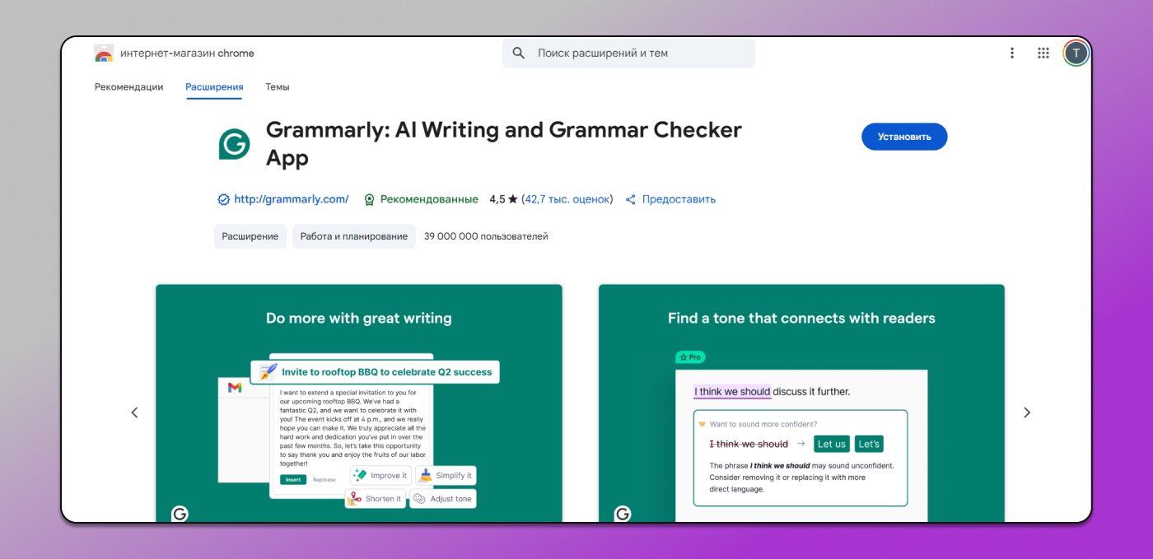The height and width of the screenshot is (559, 1153).
Task: Click the Рекомендованные featured badge icon
Action: (x=369, y=199)
